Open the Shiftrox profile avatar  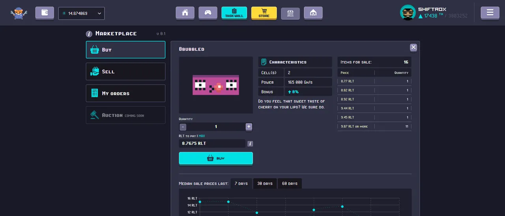click(x=408, y=13)
